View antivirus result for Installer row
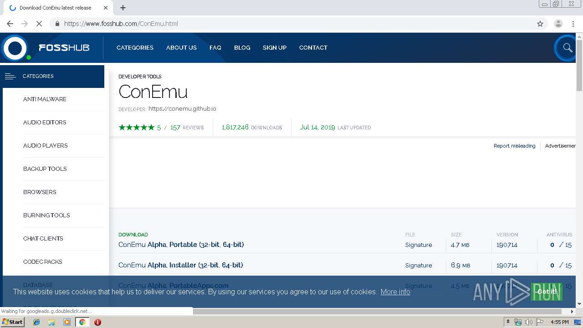Screen dimensions: 583x328 pyautogui.click(x=561, y=265)
